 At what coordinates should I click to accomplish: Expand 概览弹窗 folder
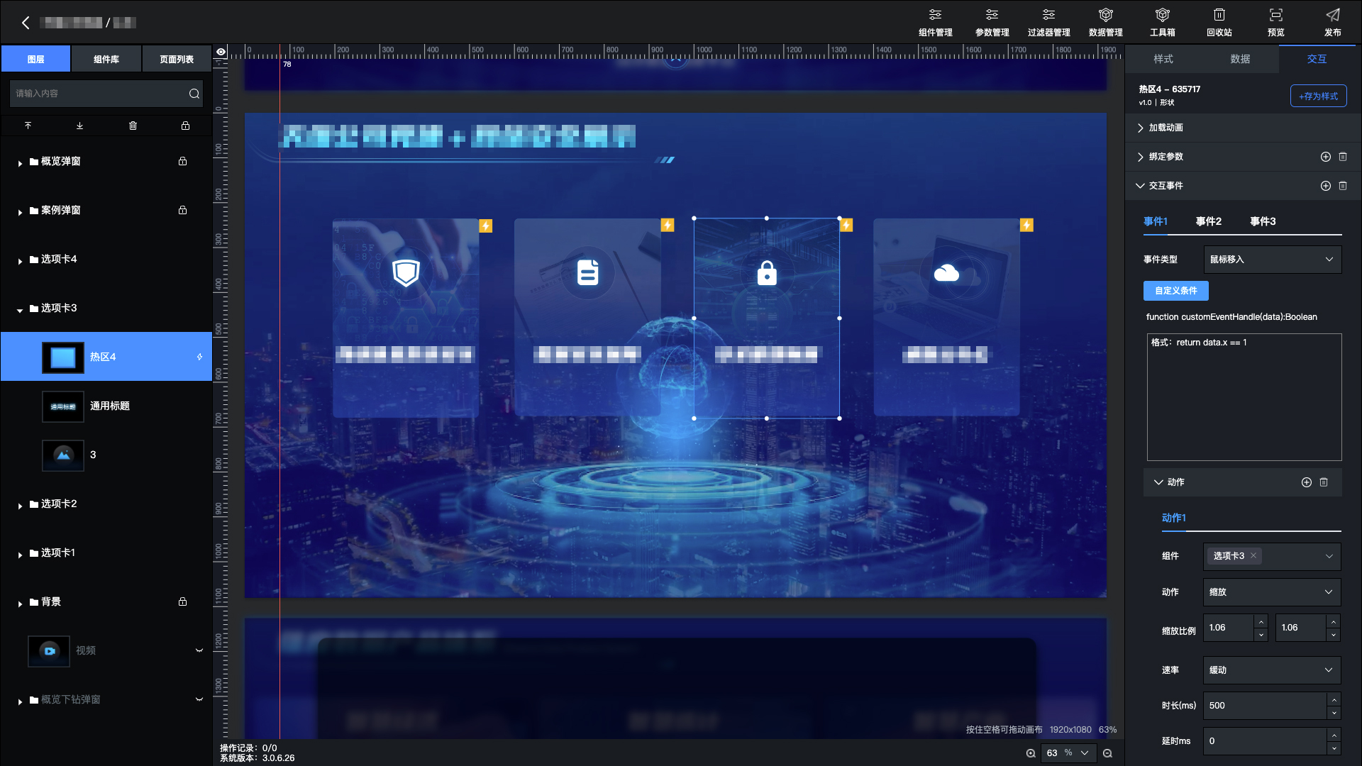pyautogui.click(x=20, y=163)
